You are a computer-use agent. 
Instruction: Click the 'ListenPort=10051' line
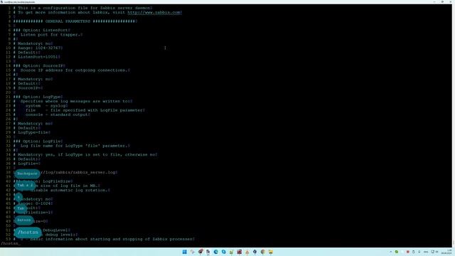(36, 57)
